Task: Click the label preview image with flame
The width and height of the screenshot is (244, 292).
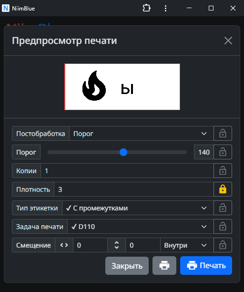Action: pos(122,87)
